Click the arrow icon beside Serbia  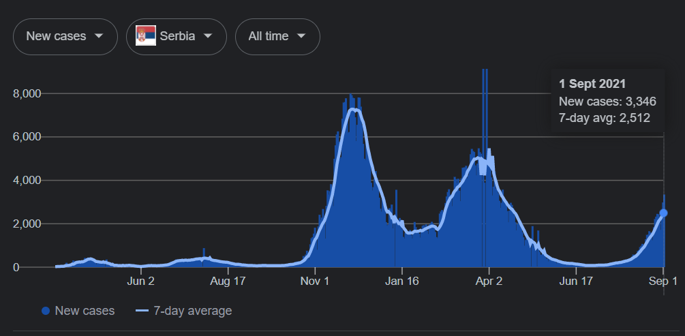(209, 36)
